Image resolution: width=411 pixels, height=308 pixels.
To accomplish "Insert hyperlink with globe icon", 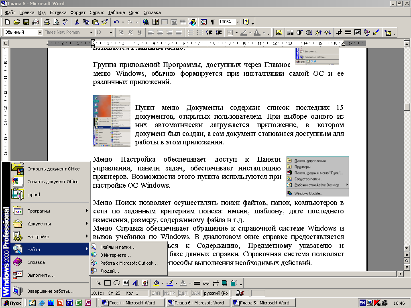I will click(x=146, y=22).
